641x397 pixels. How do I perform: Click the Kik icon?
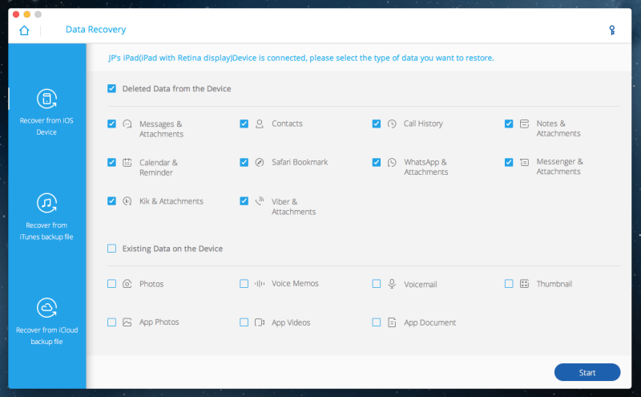tap(127, 201)
